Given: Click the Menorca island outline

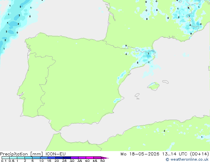Looking at the screenshot, I should 166,82.
